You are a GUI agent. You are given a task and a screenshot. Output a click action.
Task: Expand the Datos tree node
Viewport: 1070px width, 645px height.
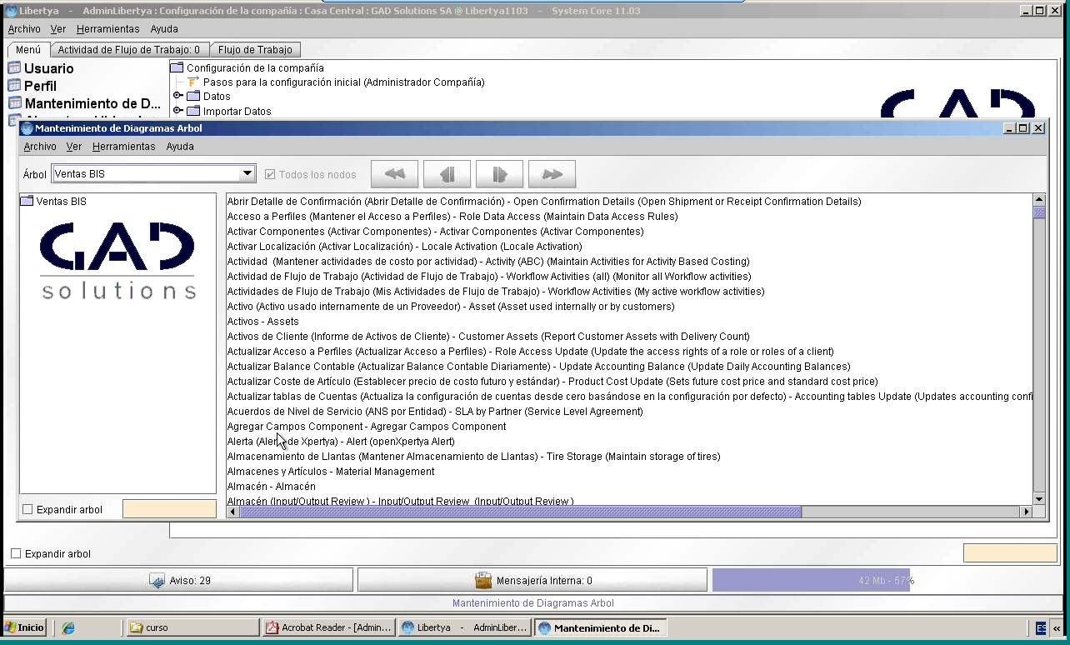(x=177, y=96)
